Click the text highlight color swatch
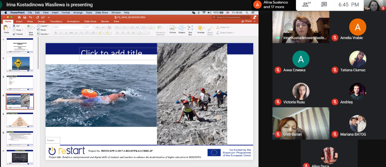The image size is (386, 167). [x=100, y=33]
